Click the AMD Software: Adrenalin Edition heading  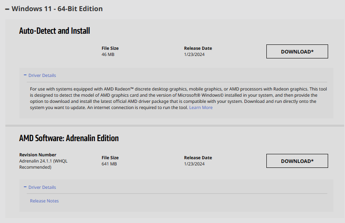tap(69, 138)
